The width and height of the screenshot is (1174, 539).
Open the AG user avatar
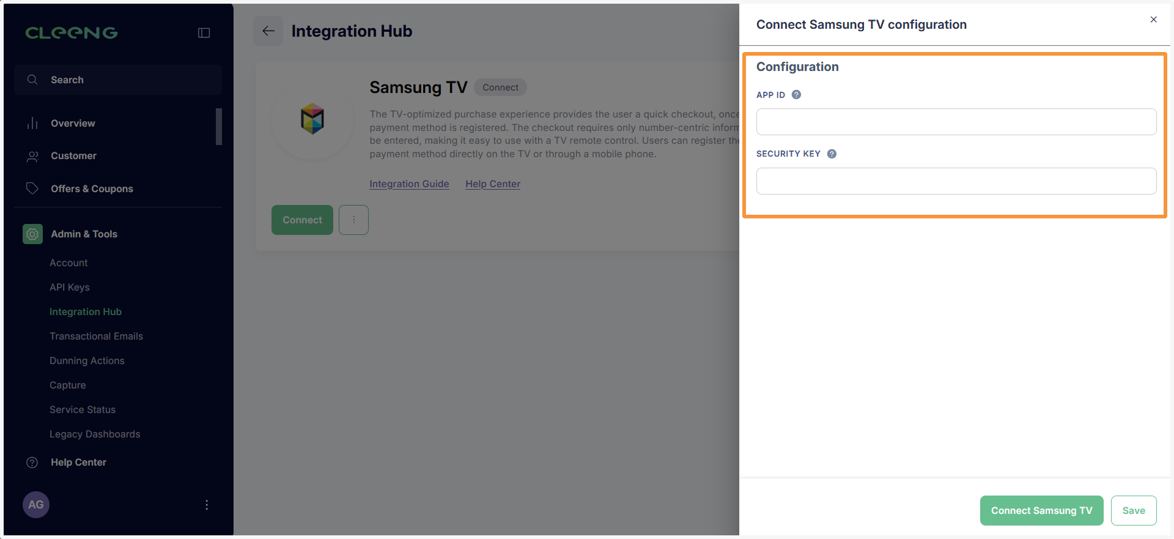click(36, 505)
